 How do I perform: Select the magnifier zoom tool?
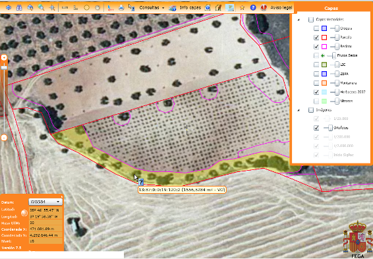click(x=41, y=8)
